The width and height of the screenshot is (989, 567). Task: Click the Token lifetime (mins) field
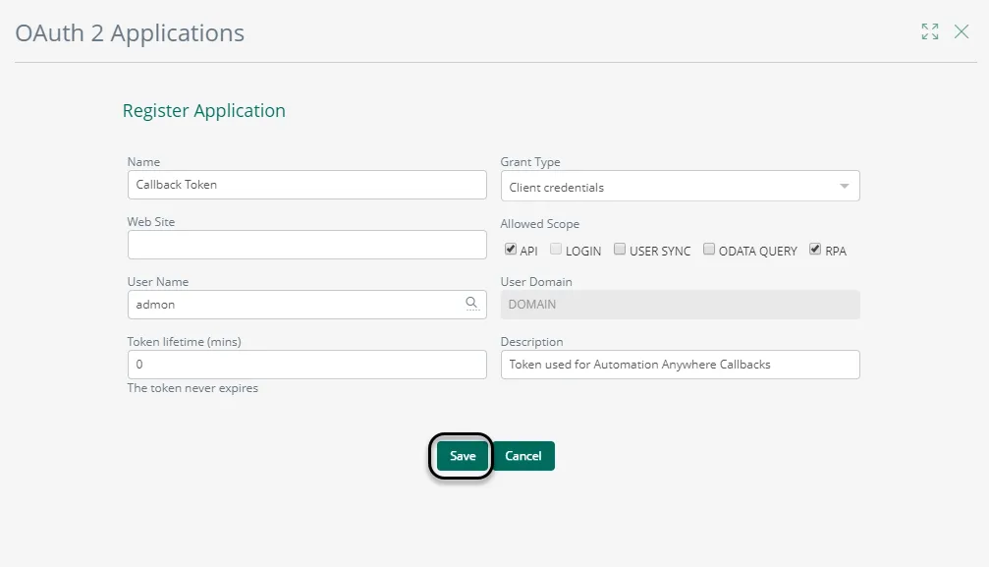[x=307, y=365]
